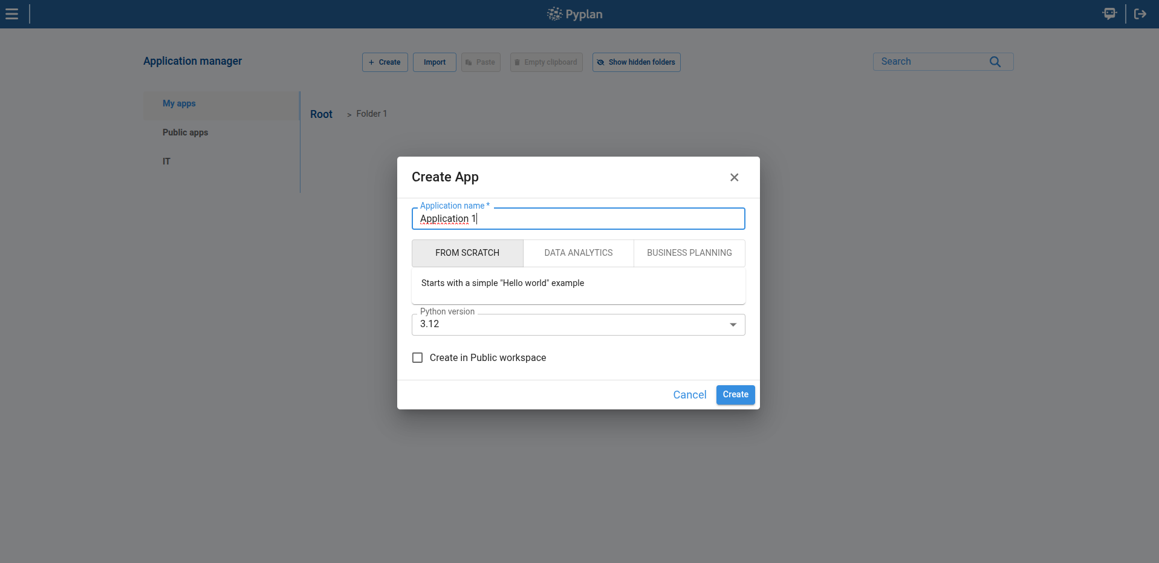Click the Pyplan logo in the top bar
The image size is (1159, 563).
point(574,13)
